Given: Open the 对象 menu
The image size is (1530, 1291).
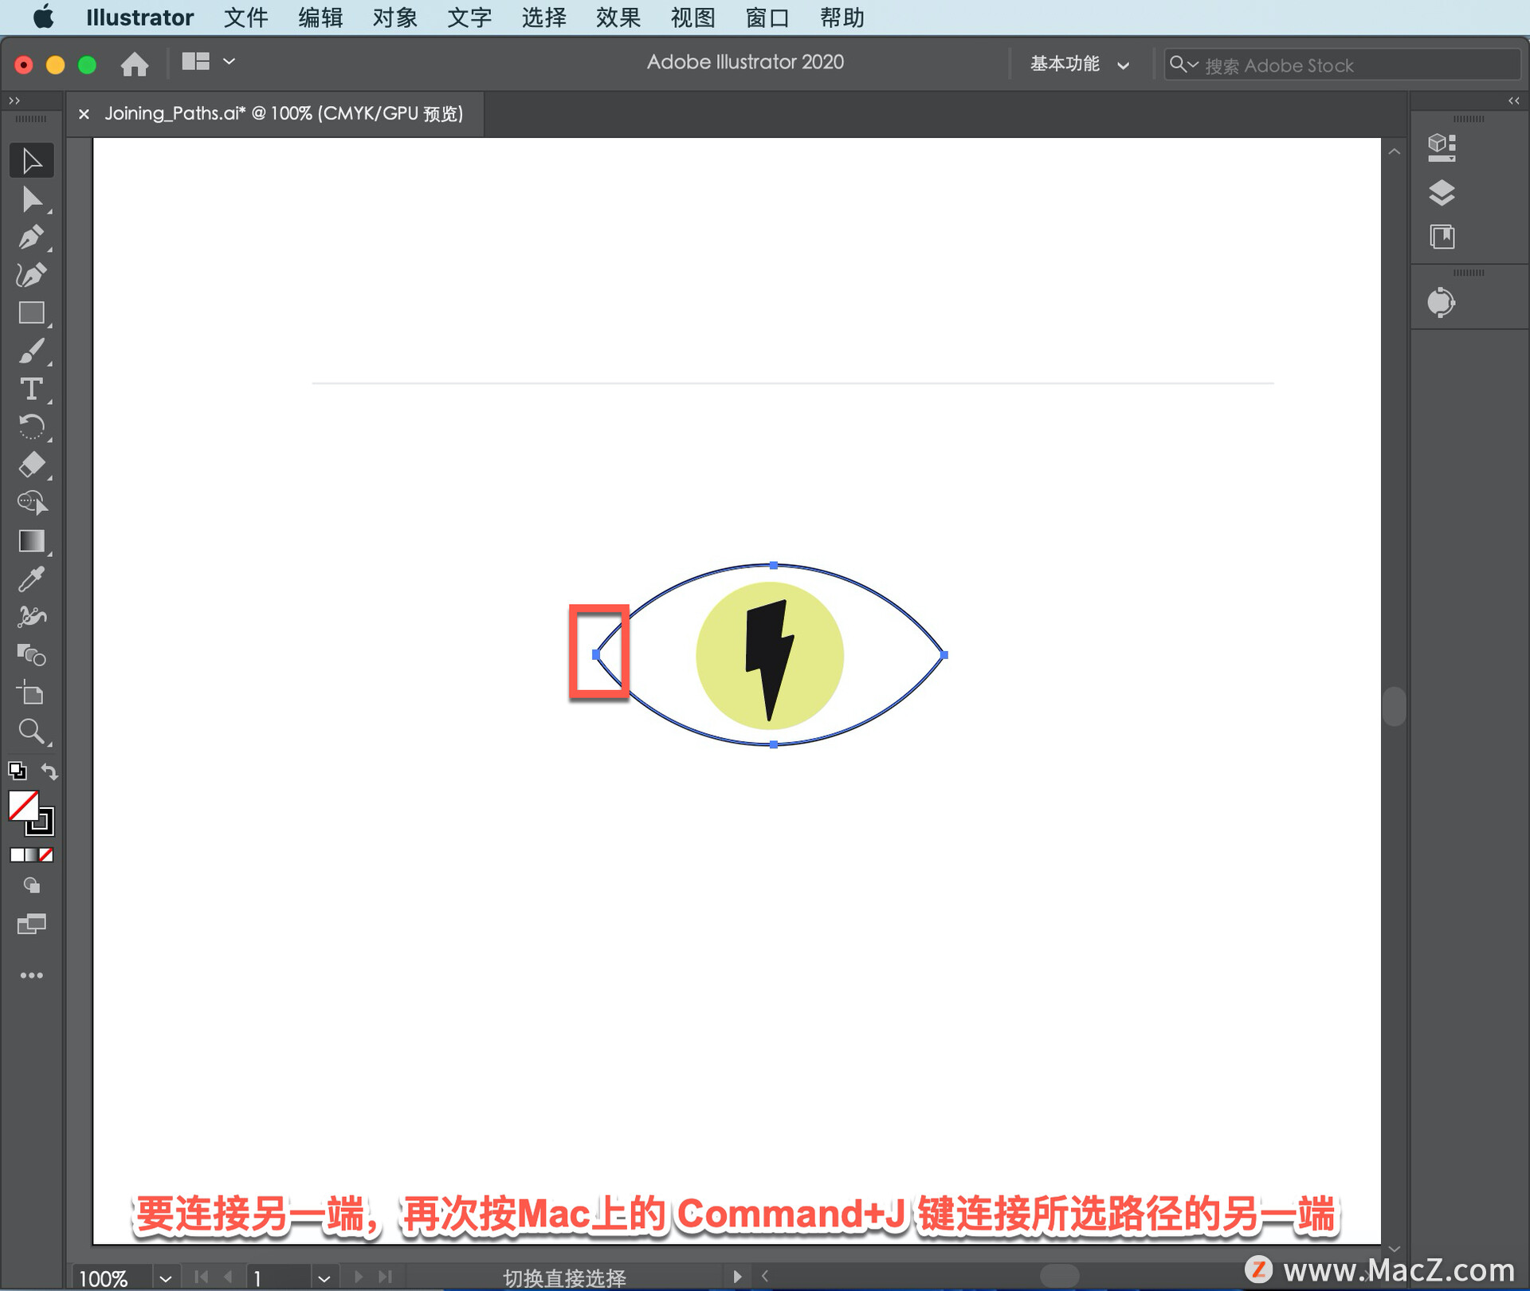Looking at the screenshot, I should [x=394, y=18].
